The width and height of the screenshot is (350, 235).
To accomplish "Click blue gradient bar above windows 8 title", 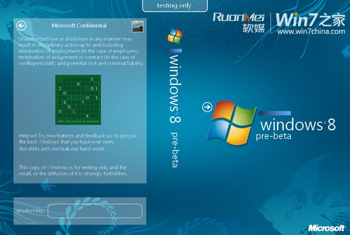I will [275, 113].
